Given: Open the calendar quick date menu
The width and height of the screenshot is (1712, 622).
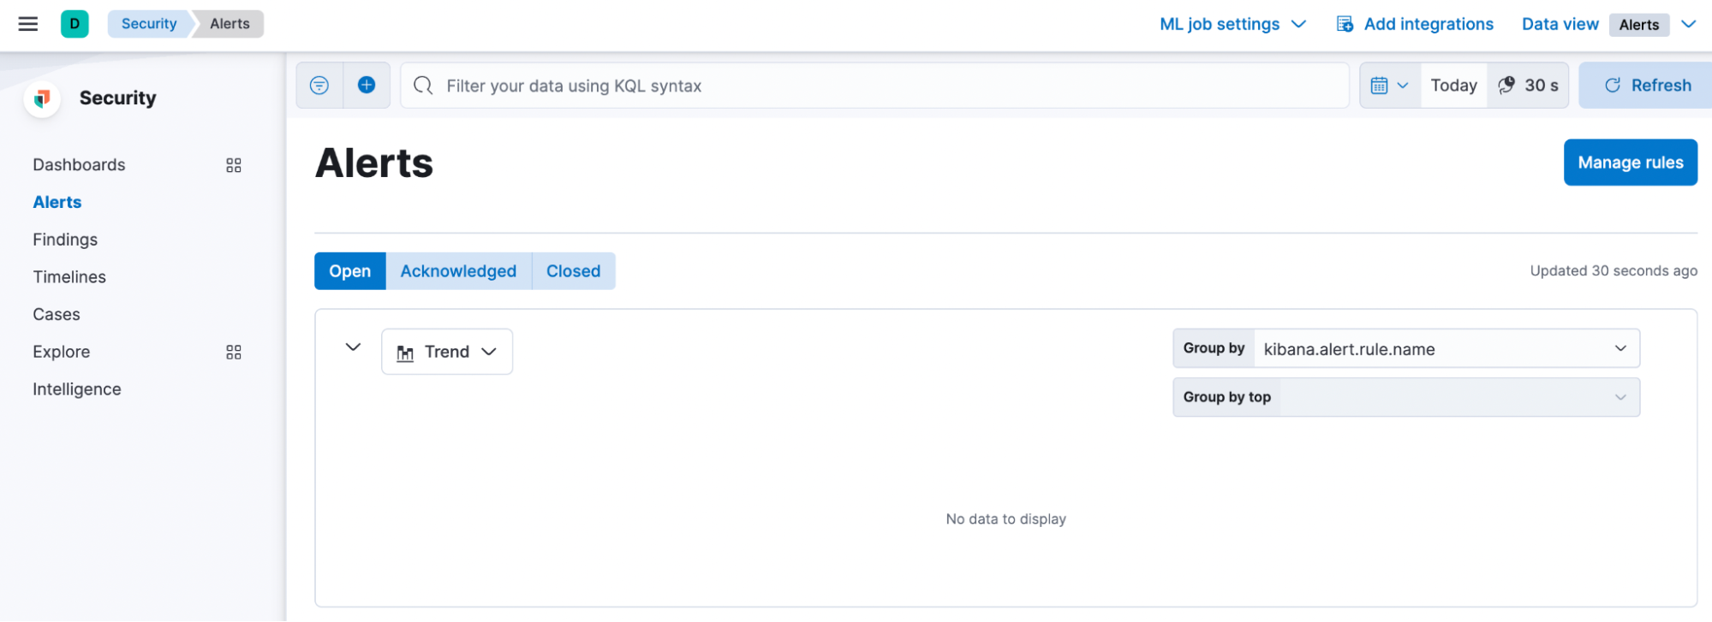Looking at the screenshot, I should click(x=1390, y=86).
